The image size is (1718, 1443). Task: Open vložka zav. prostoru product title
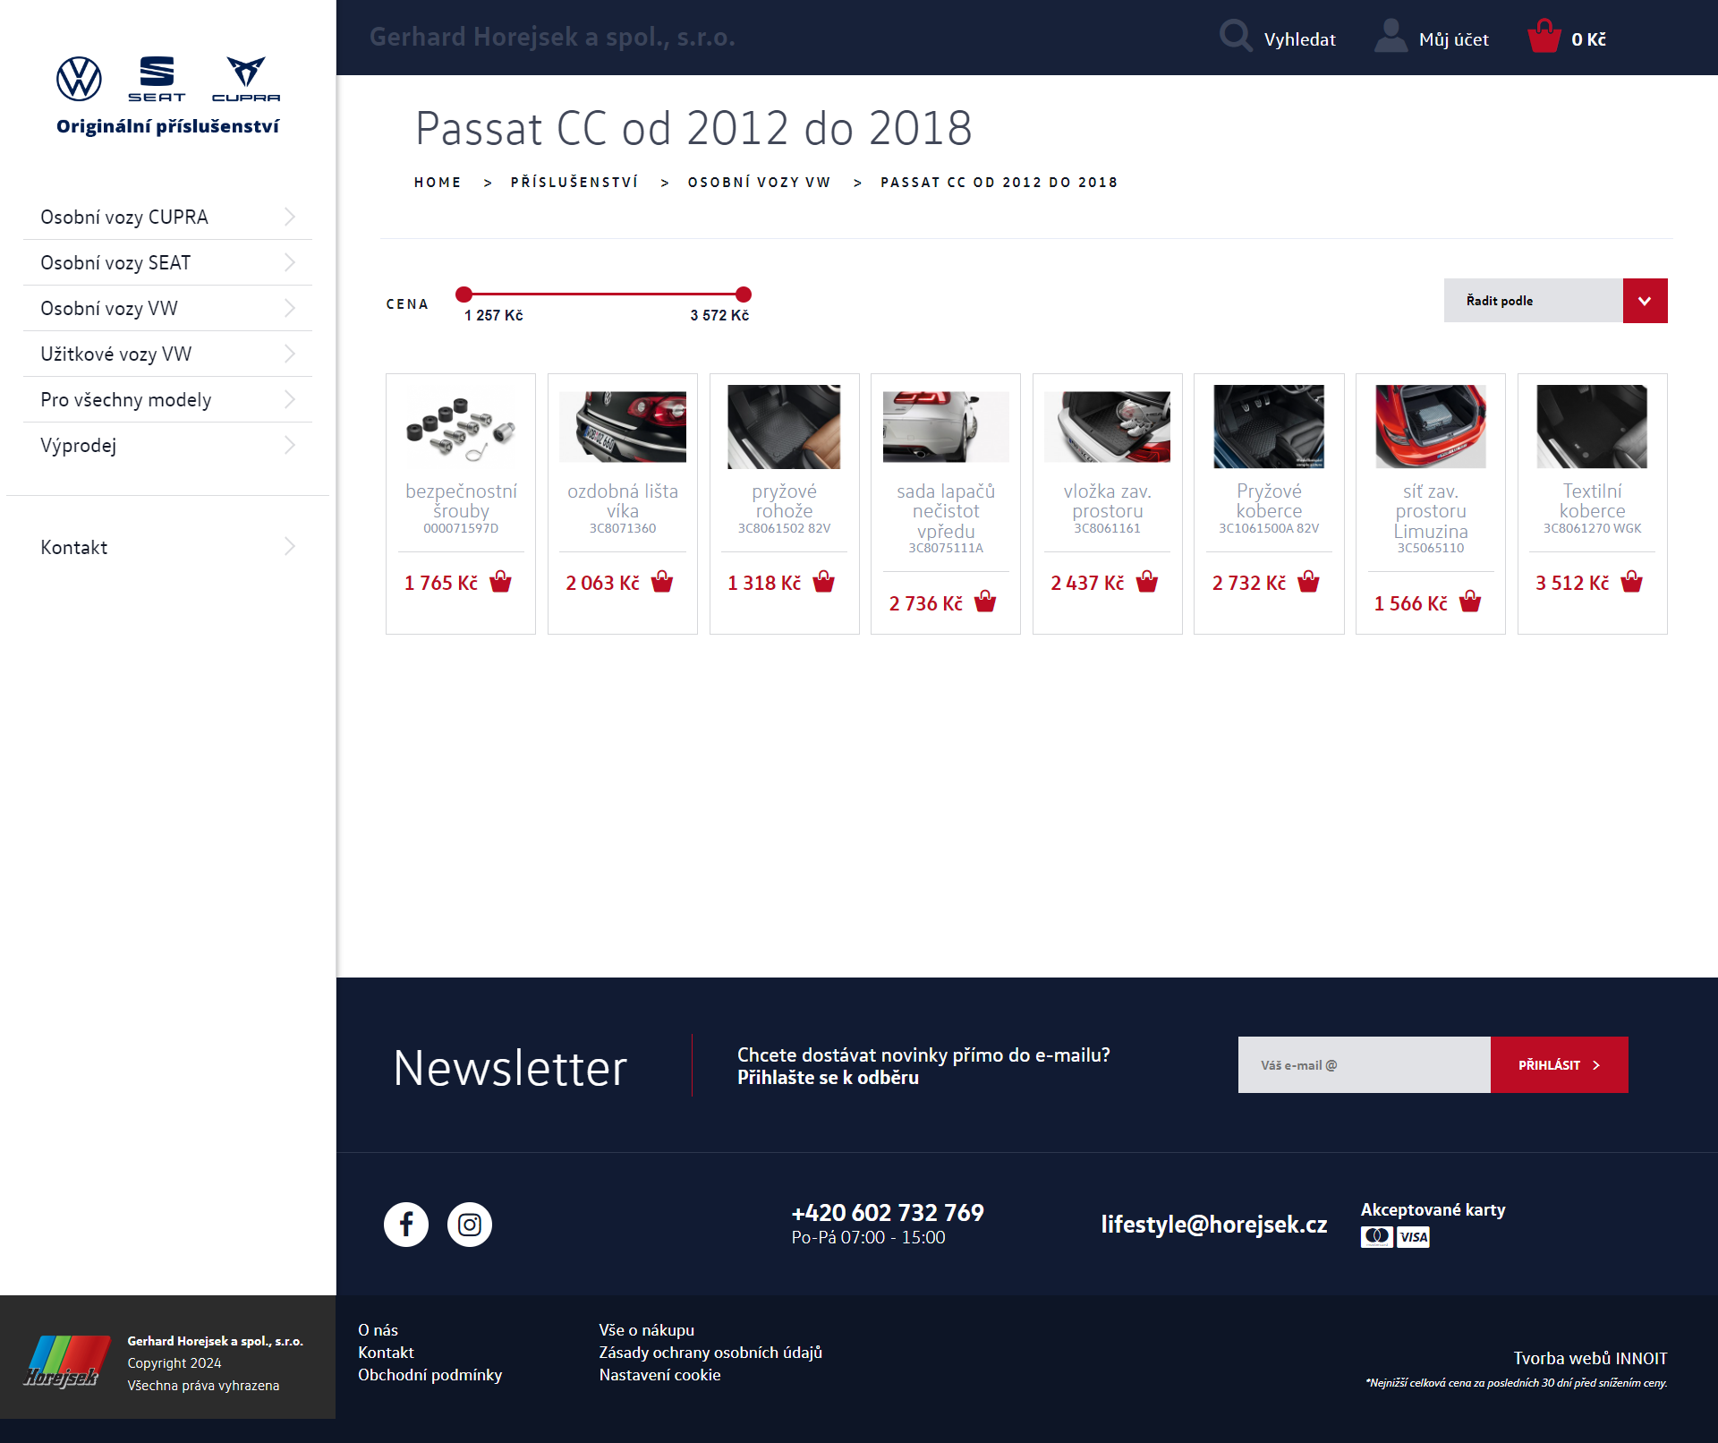pyautogui.click(x=1107, y=500)
